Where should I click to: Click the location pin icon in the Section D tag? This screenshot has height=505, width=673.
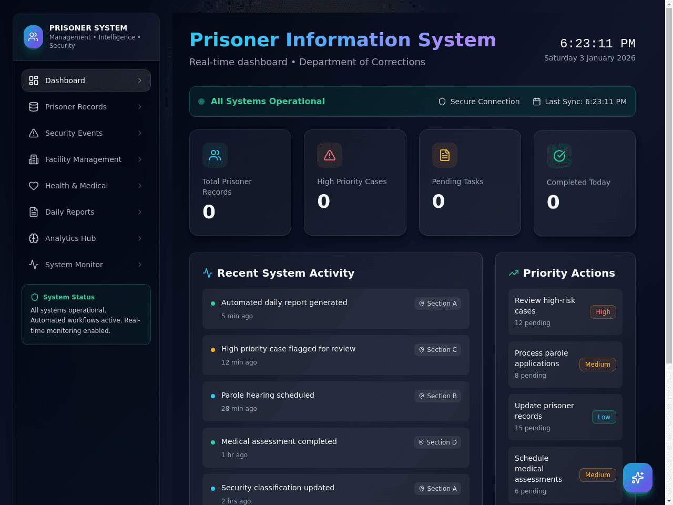421,442
